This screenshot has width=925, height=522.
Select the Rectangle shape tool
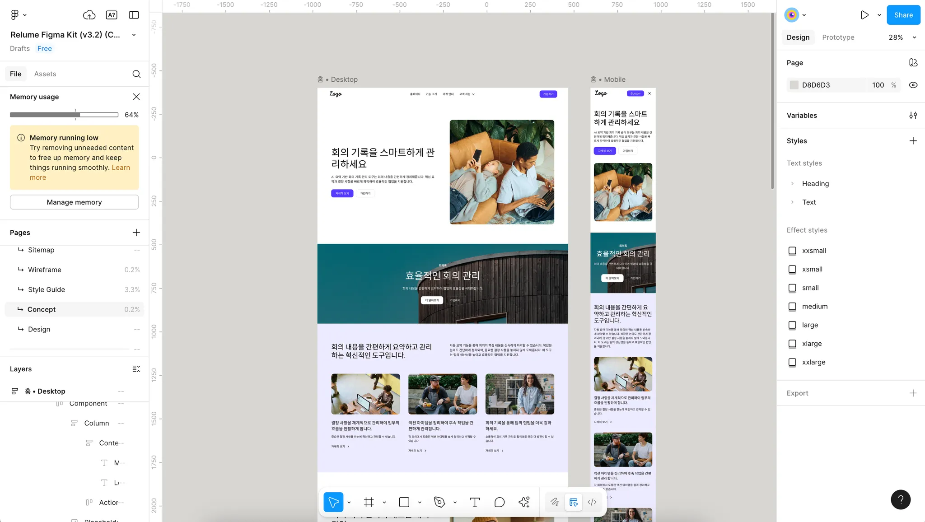click(x=404, y=502)
